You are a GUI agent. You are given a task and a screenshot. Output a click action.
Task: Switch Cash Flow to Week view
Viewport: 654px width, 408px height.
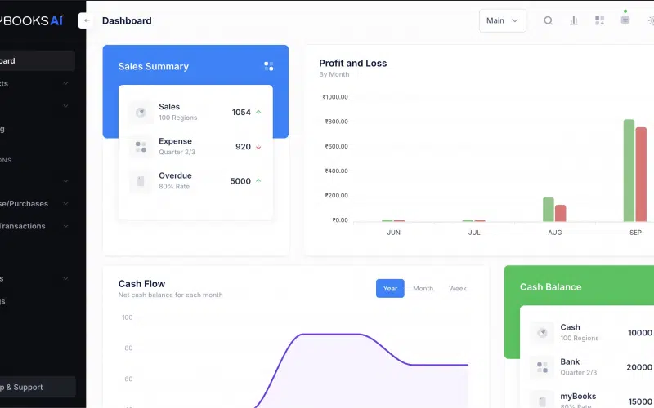(458, 288)
